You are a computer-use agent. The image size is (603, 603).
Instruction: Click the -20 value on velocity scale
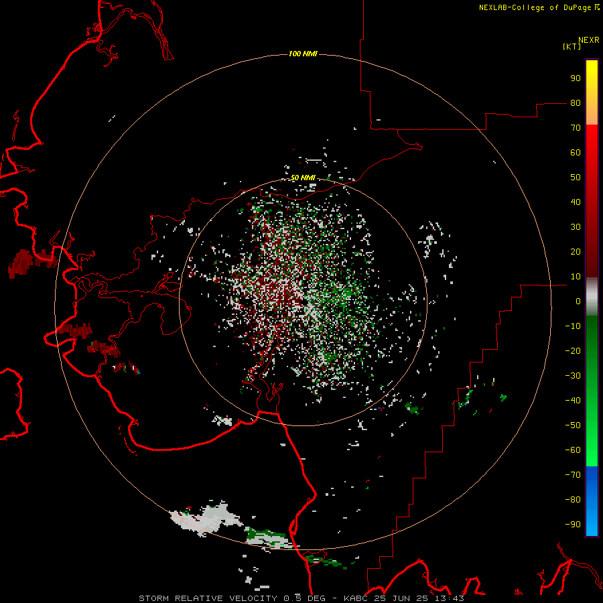point(573,351)
